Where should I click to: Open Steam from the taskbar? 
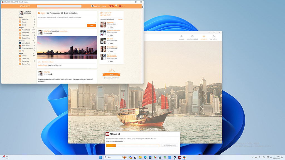point(175,157)
